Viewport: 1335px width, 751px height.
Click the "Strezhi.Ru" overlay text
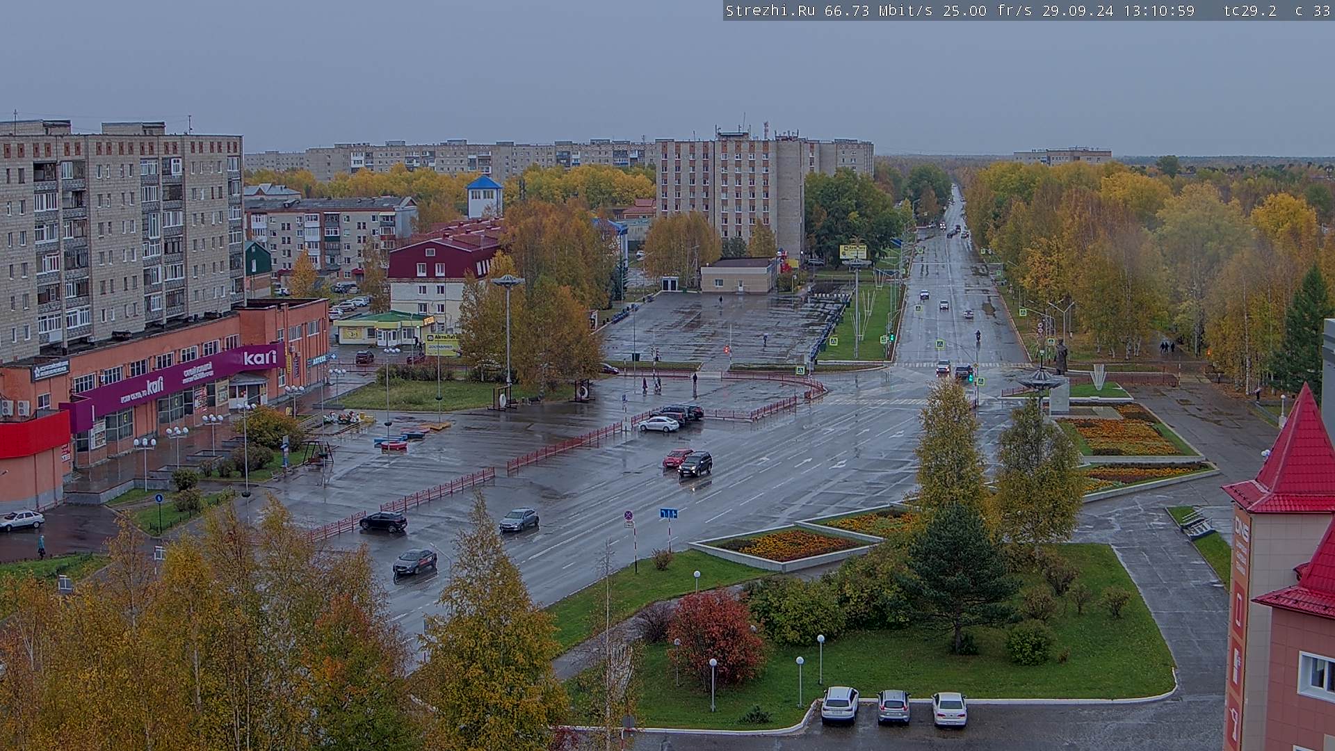(770, 10)
